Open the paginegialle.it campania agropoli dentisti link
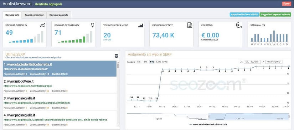Screen dimensions: 294x130 (x=37, y=103)
